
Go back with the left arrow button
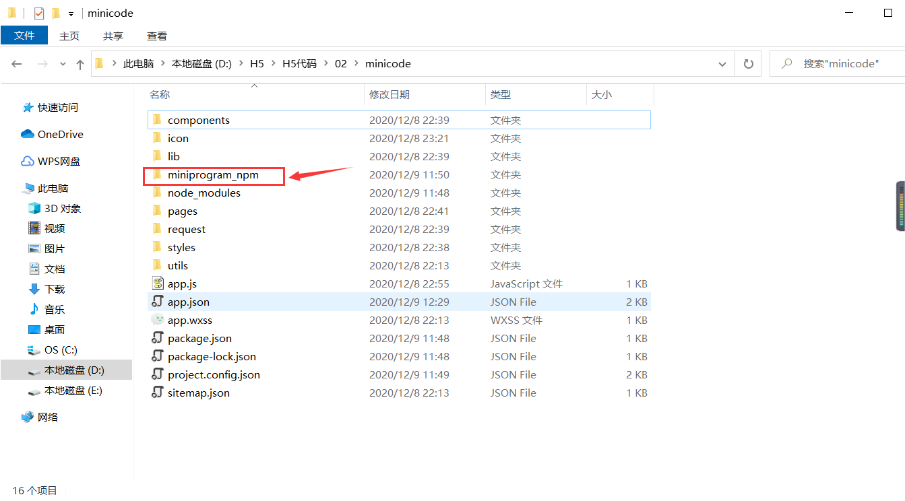tap(17, 64)
